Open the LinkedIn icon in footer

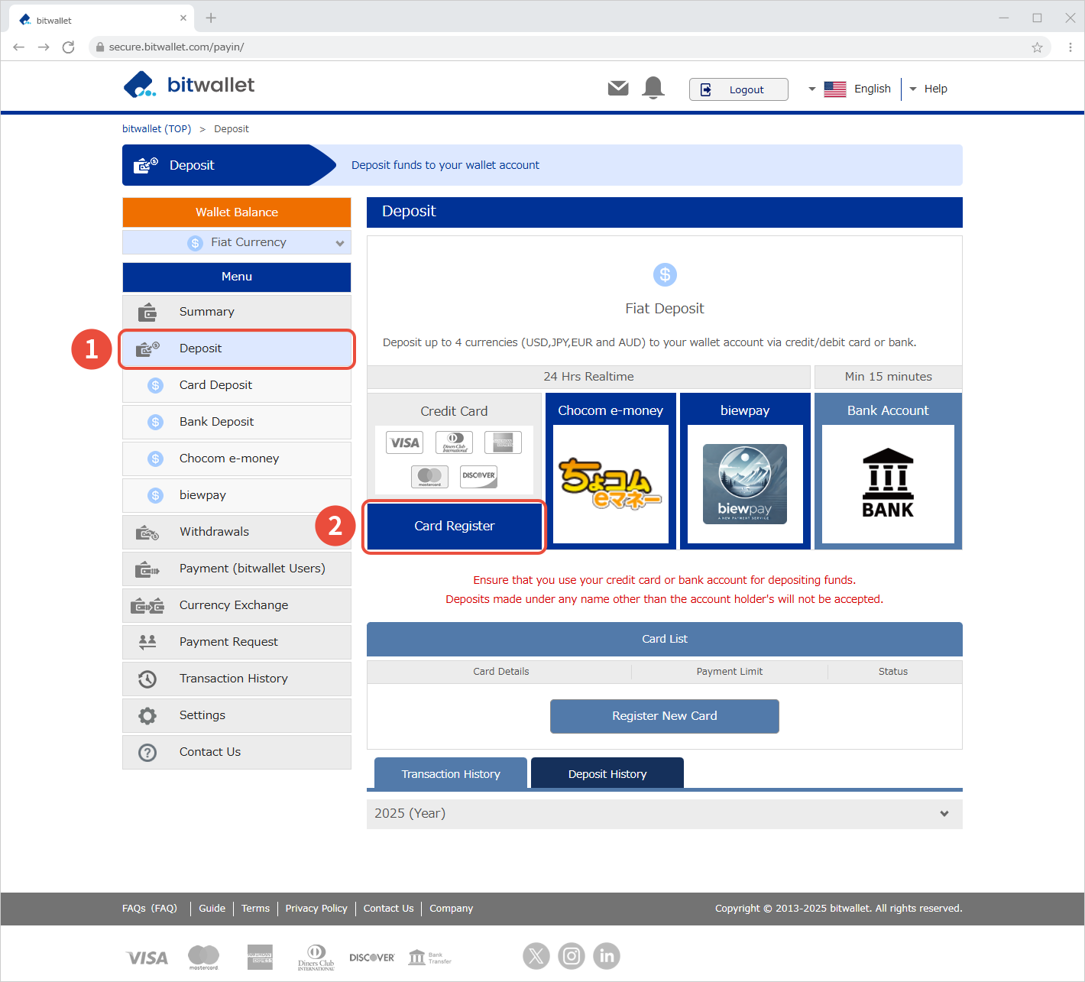(x=607, y=956)
